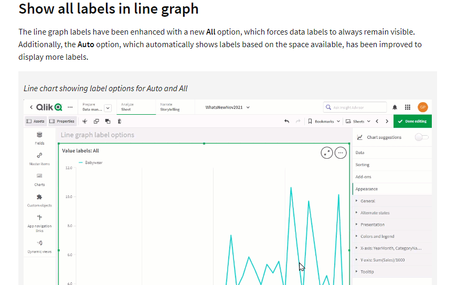Click the GP user avatar

pyautogui.click(x=422, y=107)
